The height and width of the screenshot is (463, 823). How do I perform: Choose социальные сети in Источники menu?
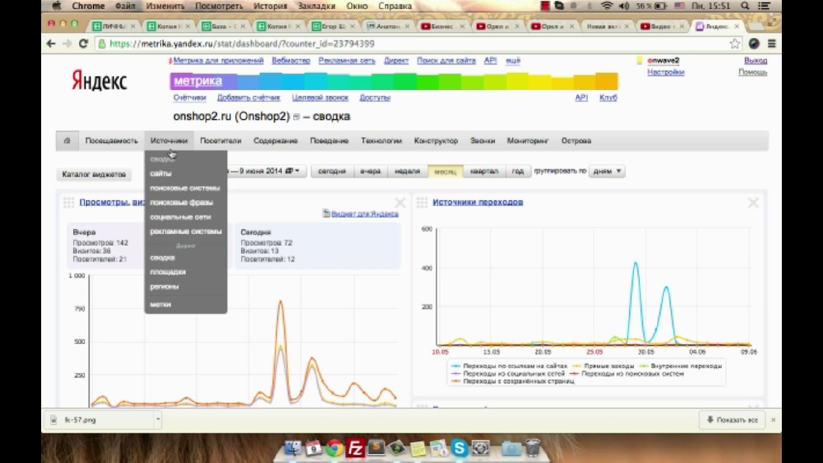tap(181, 217)
